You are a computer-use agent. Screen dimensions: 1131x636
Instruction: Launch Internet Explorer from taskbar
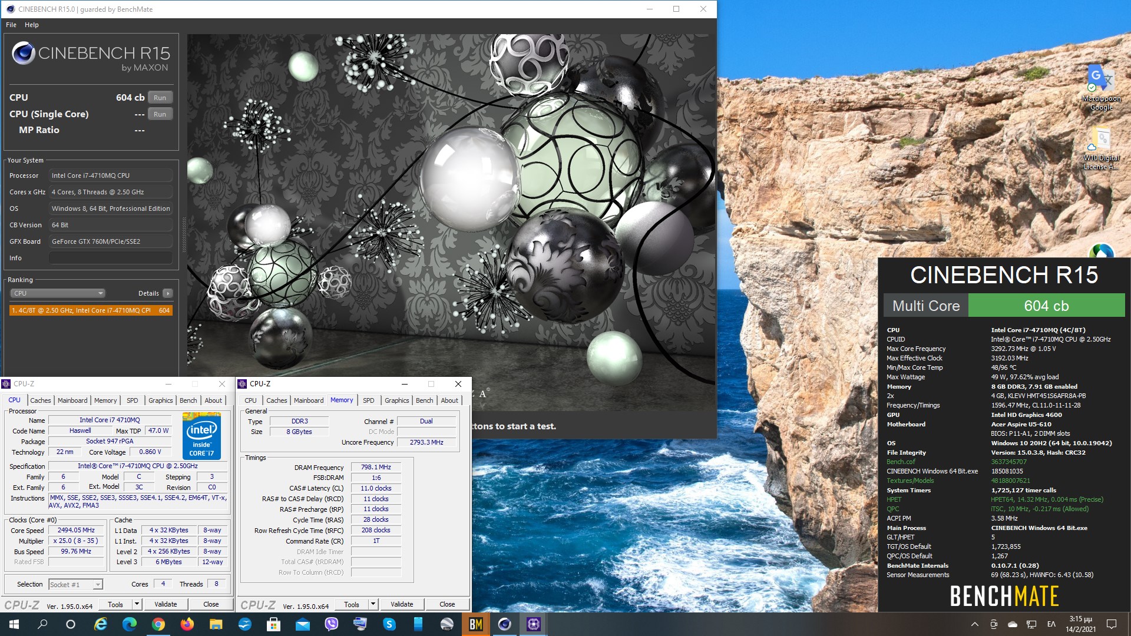pyautogui.click(x=101, y=624)
